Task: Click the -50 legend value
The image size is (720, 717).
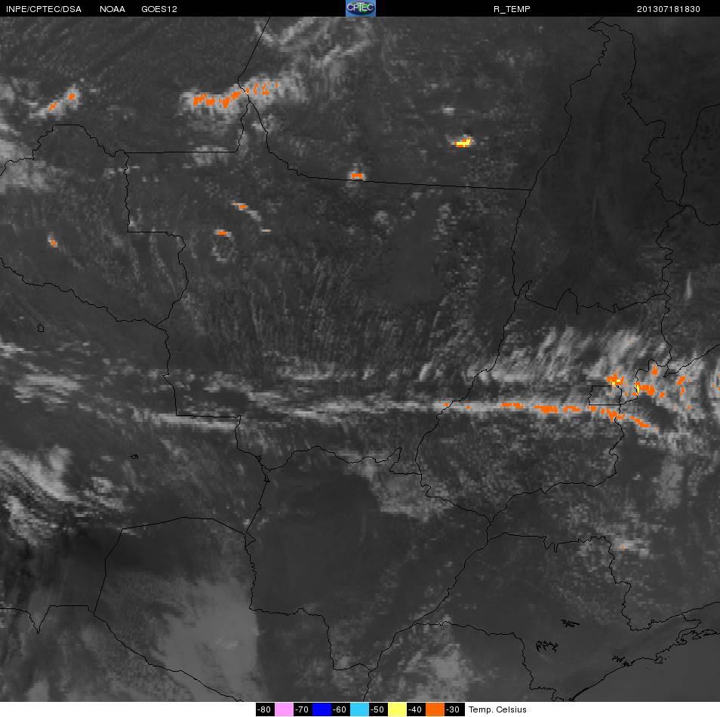Action: click(378, 709)
